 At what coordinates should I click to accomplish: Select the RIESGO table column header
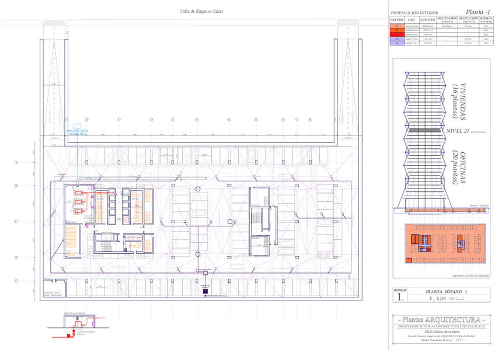486,19
